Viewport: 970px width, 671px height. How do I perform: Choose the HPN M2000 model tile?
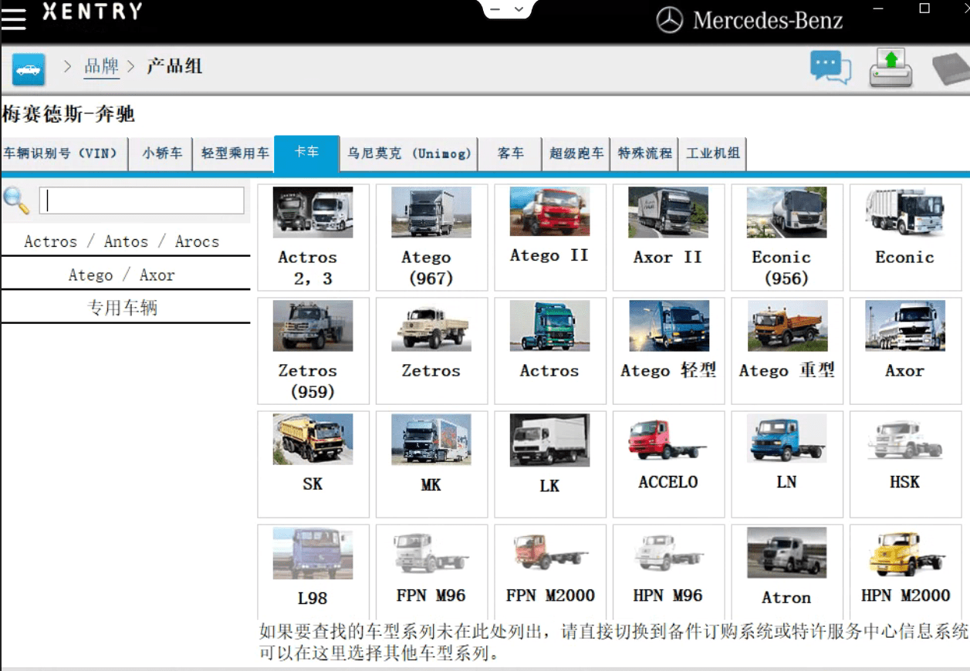[905, 571]
